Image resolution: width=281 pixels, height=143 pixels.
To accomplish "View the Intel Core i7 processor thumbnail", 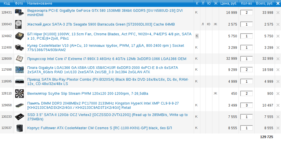I will pyautogui.click(x=19, y=59).
